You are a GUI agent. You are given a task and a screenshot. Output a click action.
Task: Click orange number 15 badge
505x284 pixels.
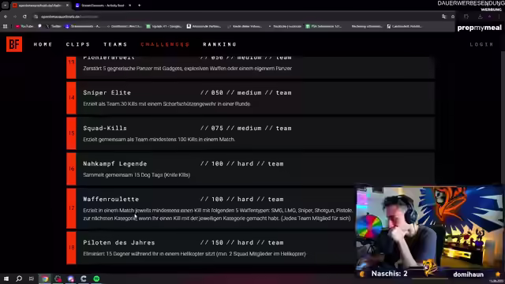pyautogui.click(x=72, y=133)
